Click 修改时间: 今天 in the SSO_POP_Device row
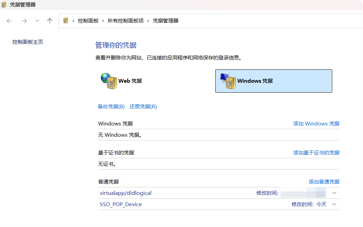This screenshot has height=227, width=363. [x=309, y=204]
